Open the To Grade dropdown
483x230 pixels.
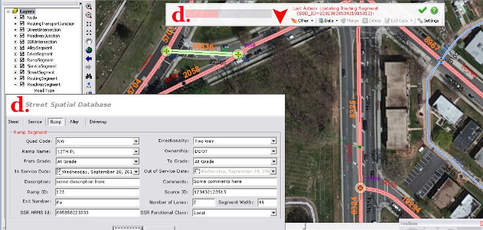[x=273, y=161]
